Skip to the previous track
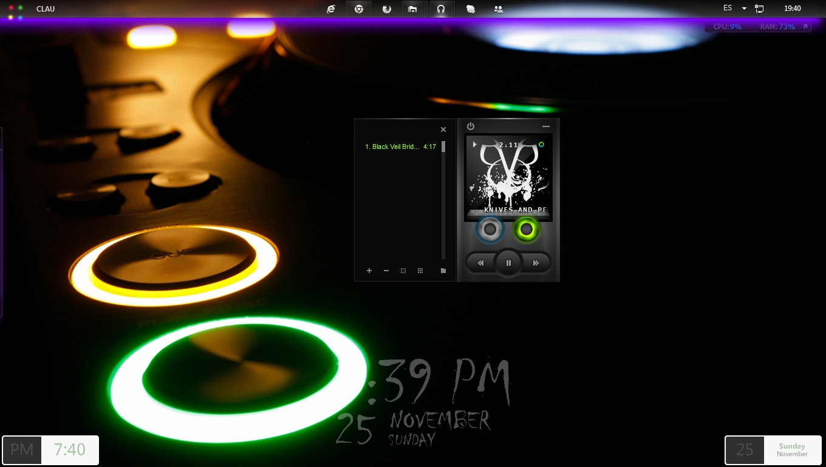 (x=480, y=263)
